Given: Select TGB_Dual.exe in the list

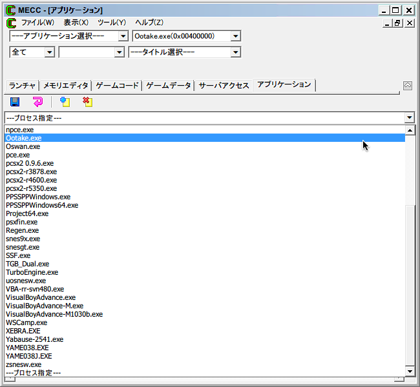Looking at the screenshot, I should pyautogui.click(x=205, y=264).
